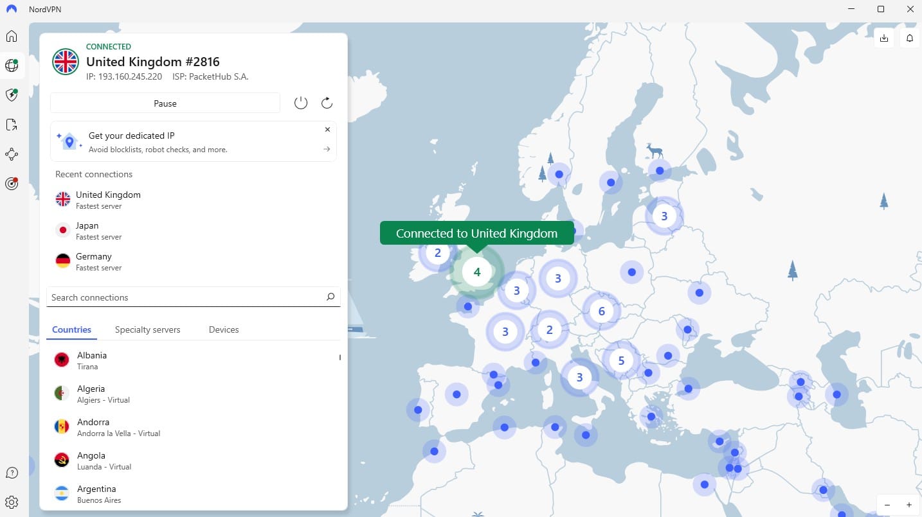Open the Meshnet icon in sidebar
This screenshot has height=517, width=922.
pos(12,154)
